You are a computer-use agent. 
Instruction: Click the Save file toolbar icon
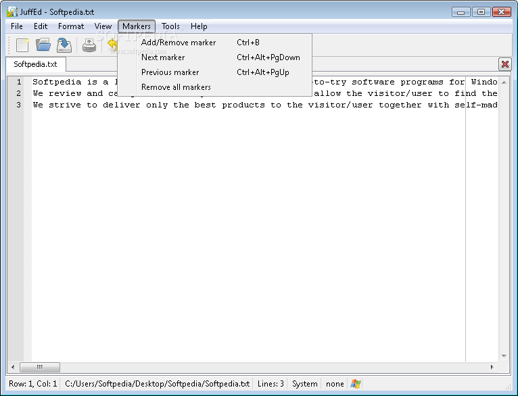point(64,45)
